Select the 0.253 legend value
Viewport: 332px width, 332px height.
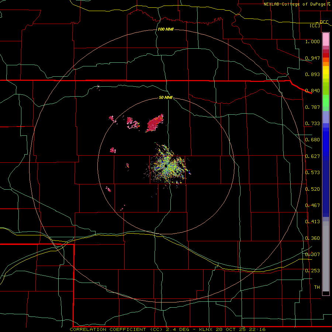[312, 271]
